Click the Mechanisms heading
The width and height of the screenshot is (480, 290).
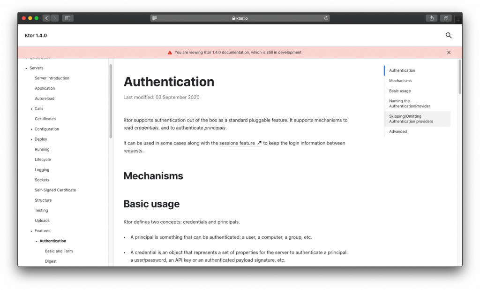pyautogui.click(x=153, y=176)
